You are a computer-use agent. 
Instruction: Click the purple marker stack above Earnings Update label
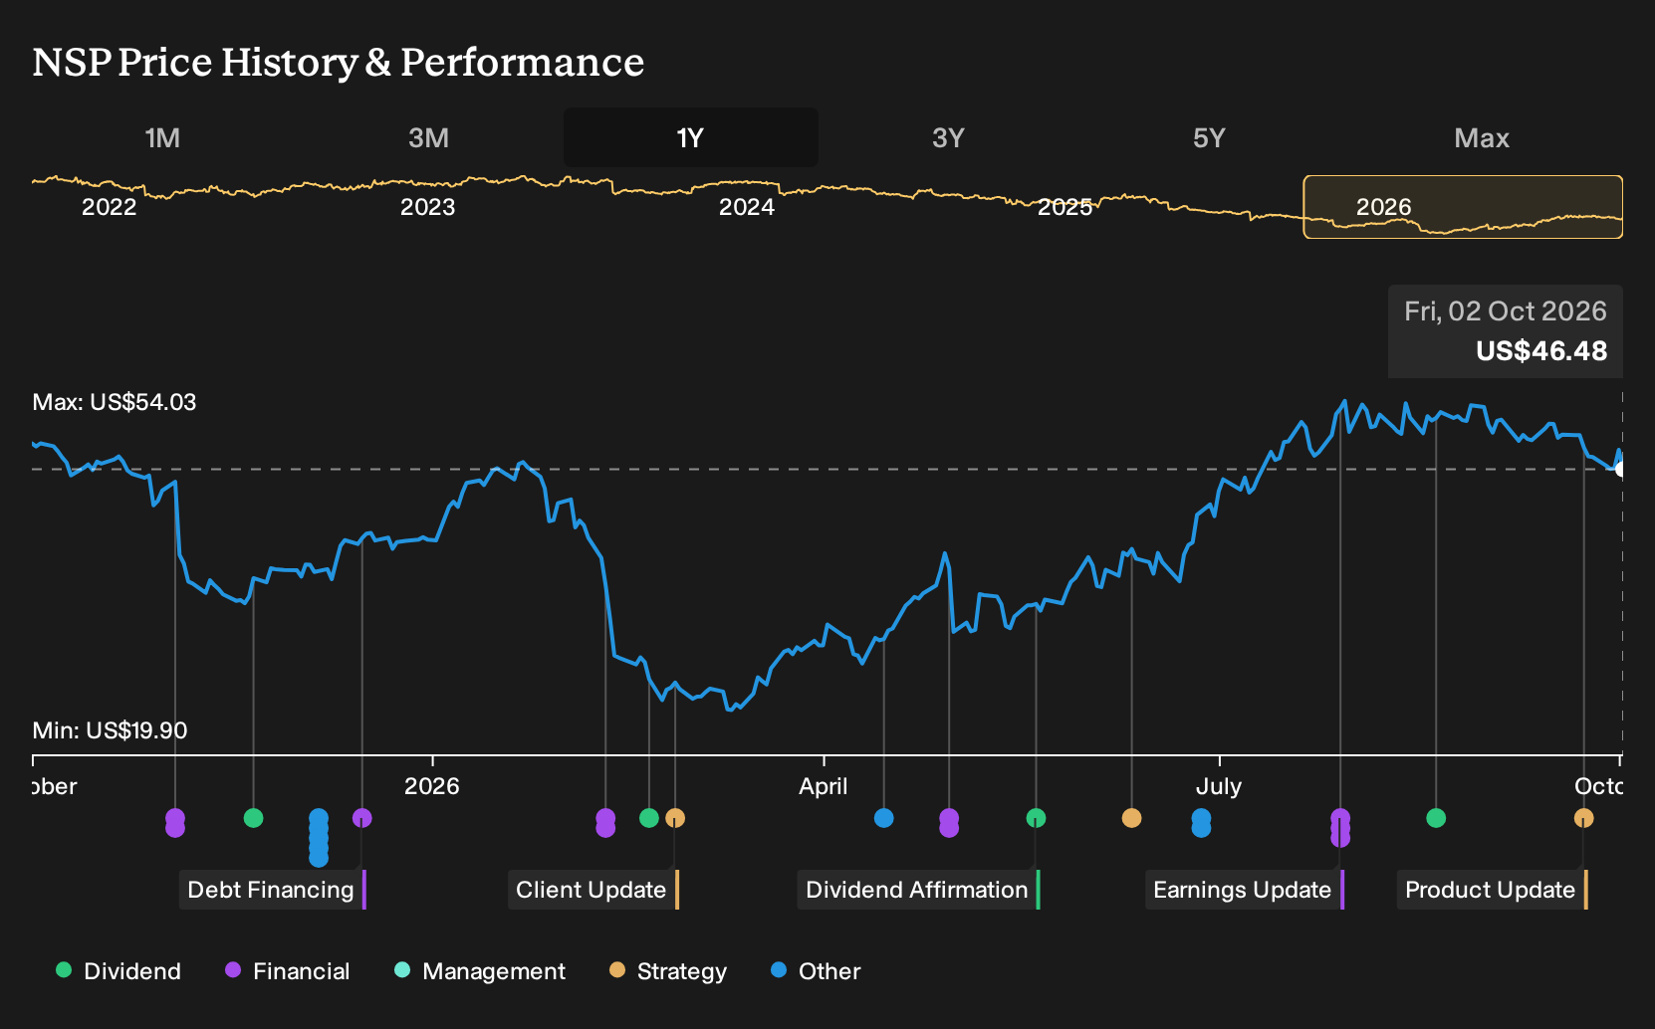coord(1340,828)
